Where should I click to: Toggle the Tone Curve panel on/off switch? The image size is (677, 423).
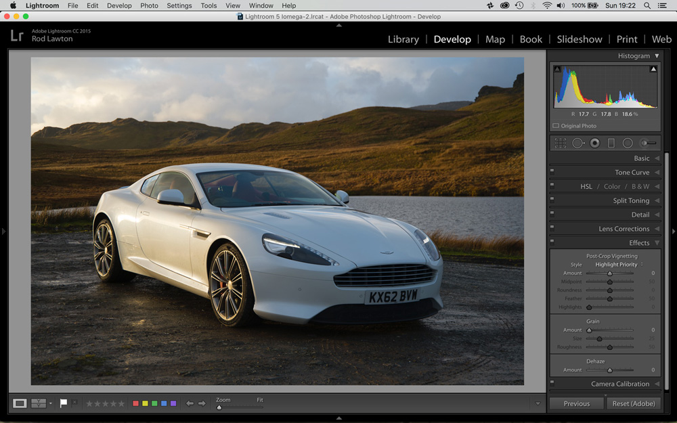[552, 173]
